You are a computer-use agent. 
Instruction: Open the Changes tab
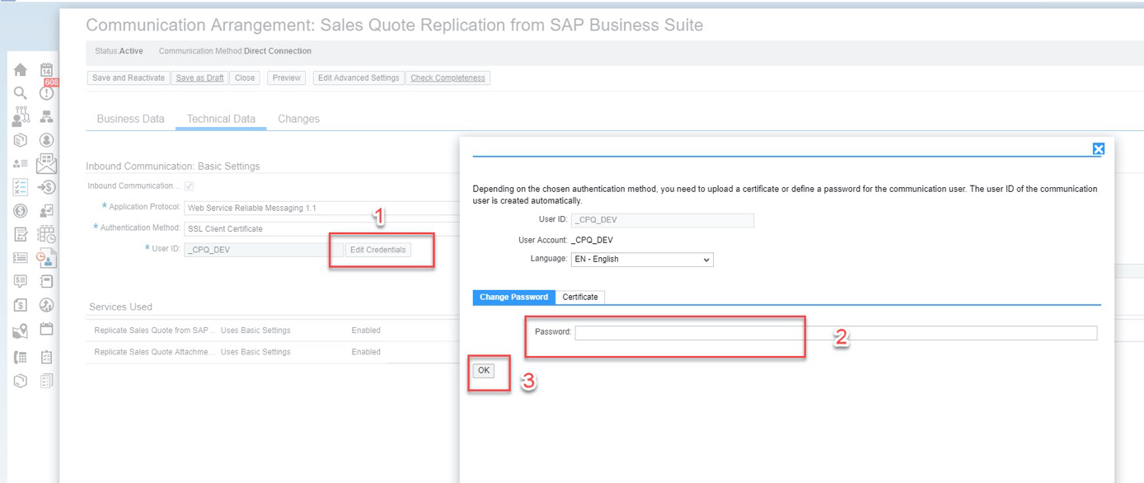298,119
